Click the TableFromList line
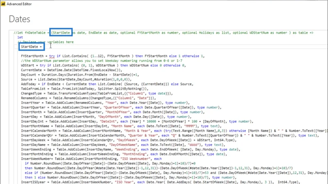328x184 pixels. click(x=84, y=89)
